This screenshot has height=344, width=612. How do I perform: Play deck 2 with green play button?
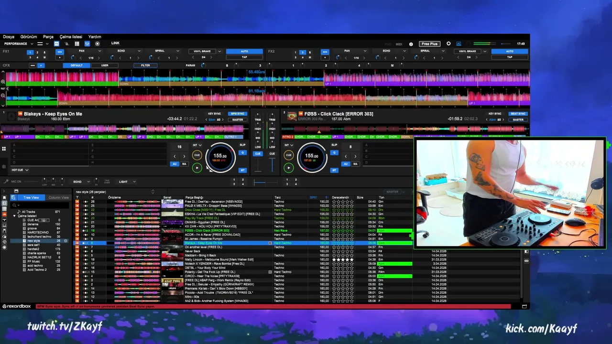click(x=288, y=168)
